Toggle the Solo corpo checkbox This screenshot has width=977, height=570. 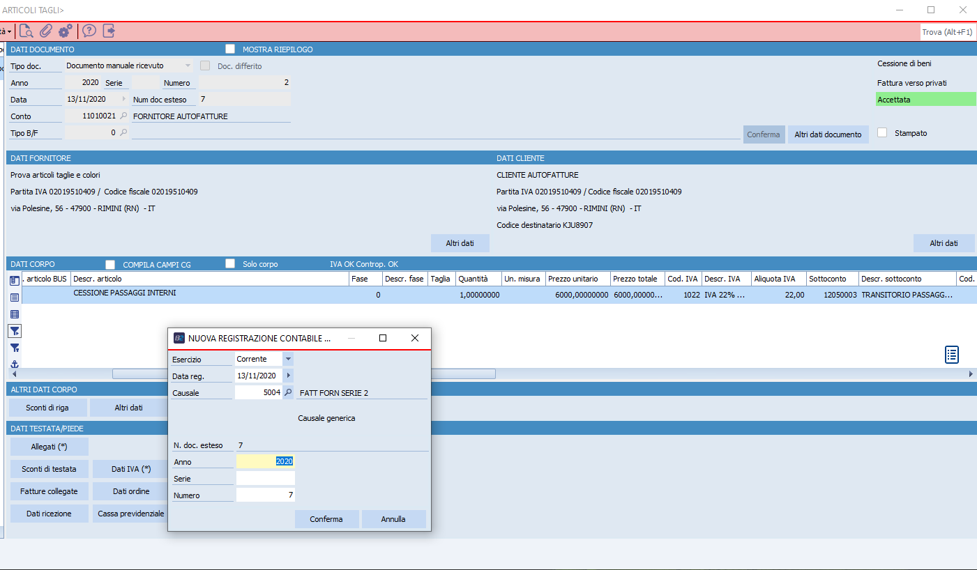point(230,264)
